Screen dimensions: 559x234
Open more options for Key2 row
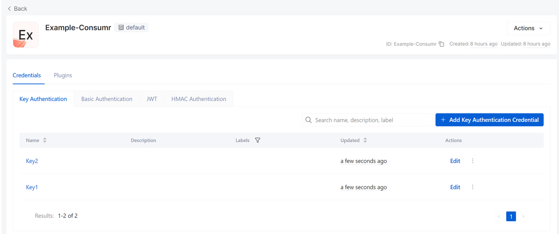click(473, 161)
